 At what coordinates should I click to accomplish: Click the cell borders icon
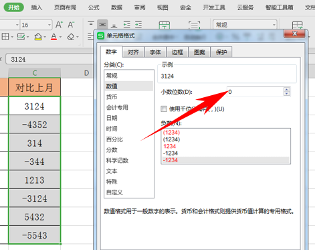point(5,36)
